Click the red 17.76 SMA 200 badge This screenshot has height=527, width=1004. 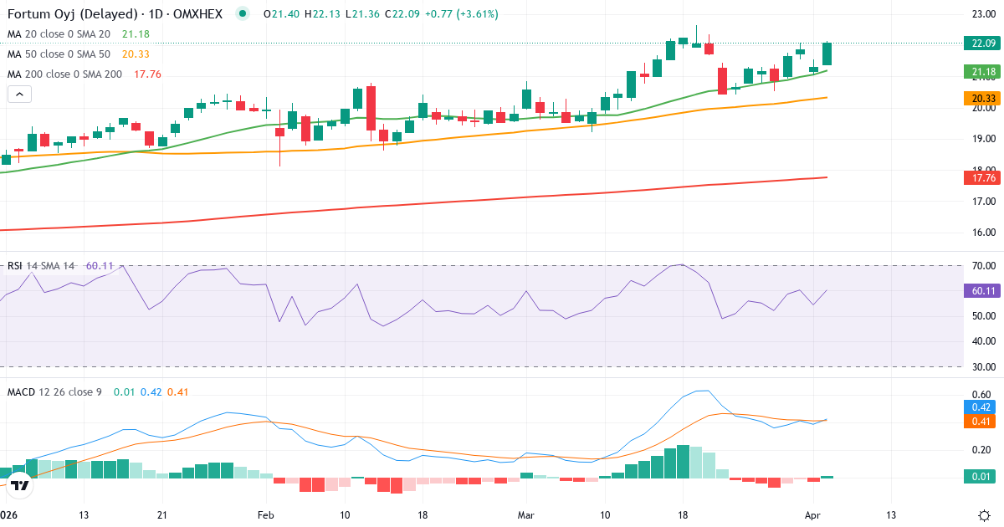pos(982,178)
